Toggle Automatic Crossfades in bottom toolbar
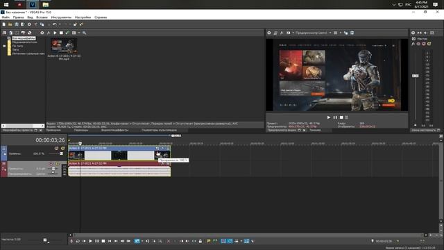 230,241
